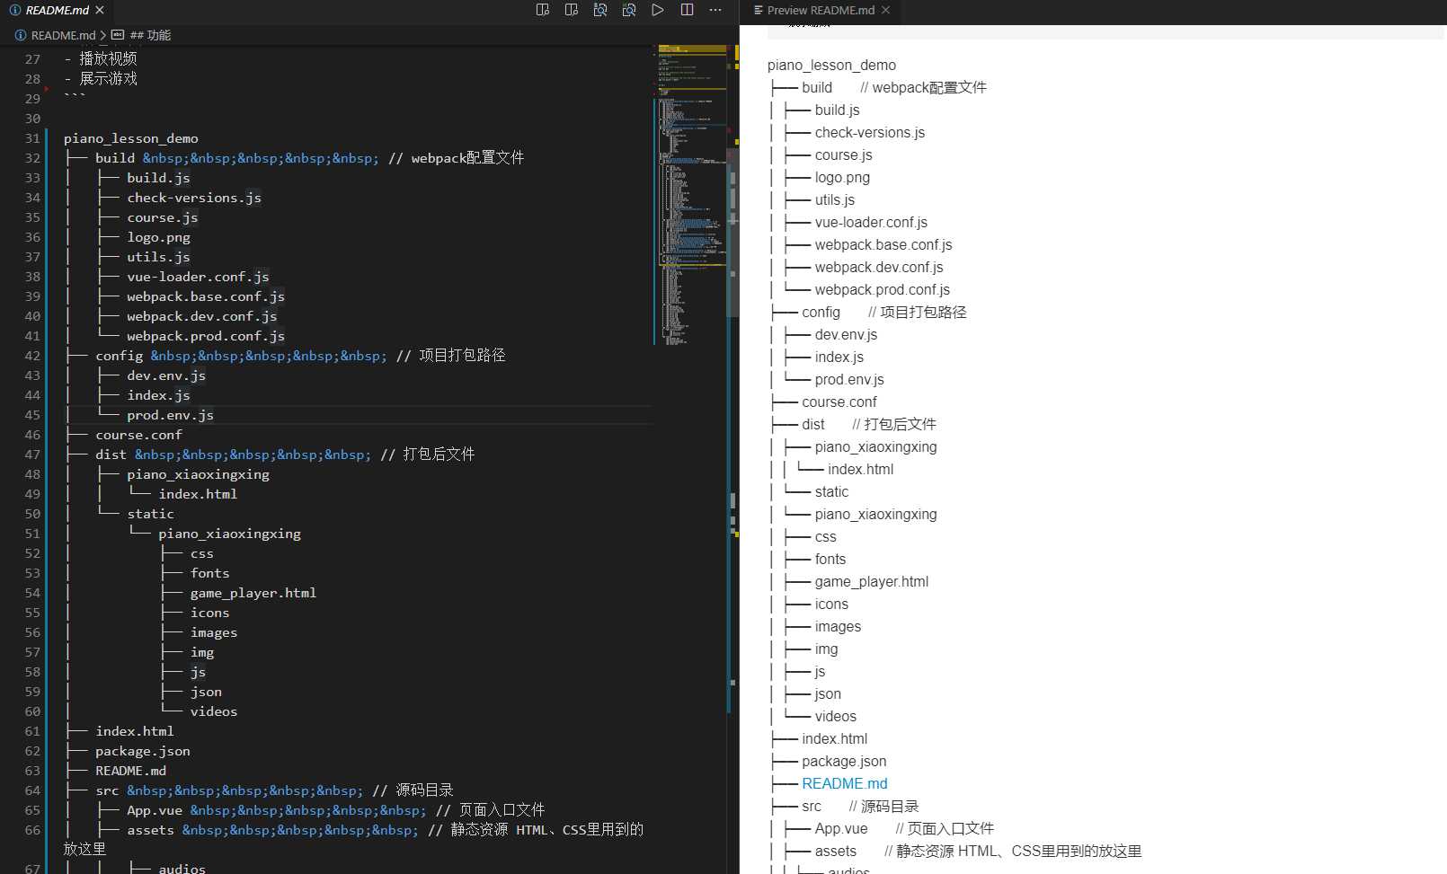Click 'course.conf' line in the editor
The width and height of the screenshot is (1447, 874).
(x=138, y=435)
